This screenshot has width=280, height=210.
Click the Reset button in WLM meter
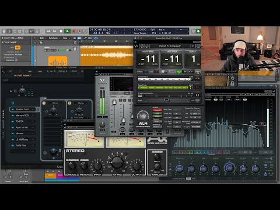(198, 72)
